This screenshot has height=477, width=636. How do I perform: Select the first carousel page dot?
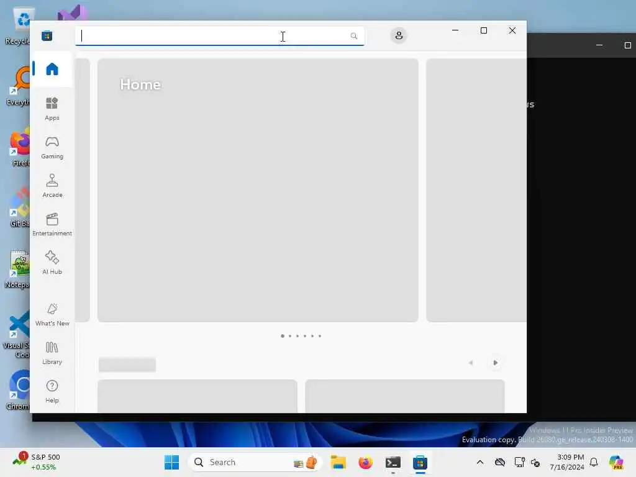pos(283,336)
